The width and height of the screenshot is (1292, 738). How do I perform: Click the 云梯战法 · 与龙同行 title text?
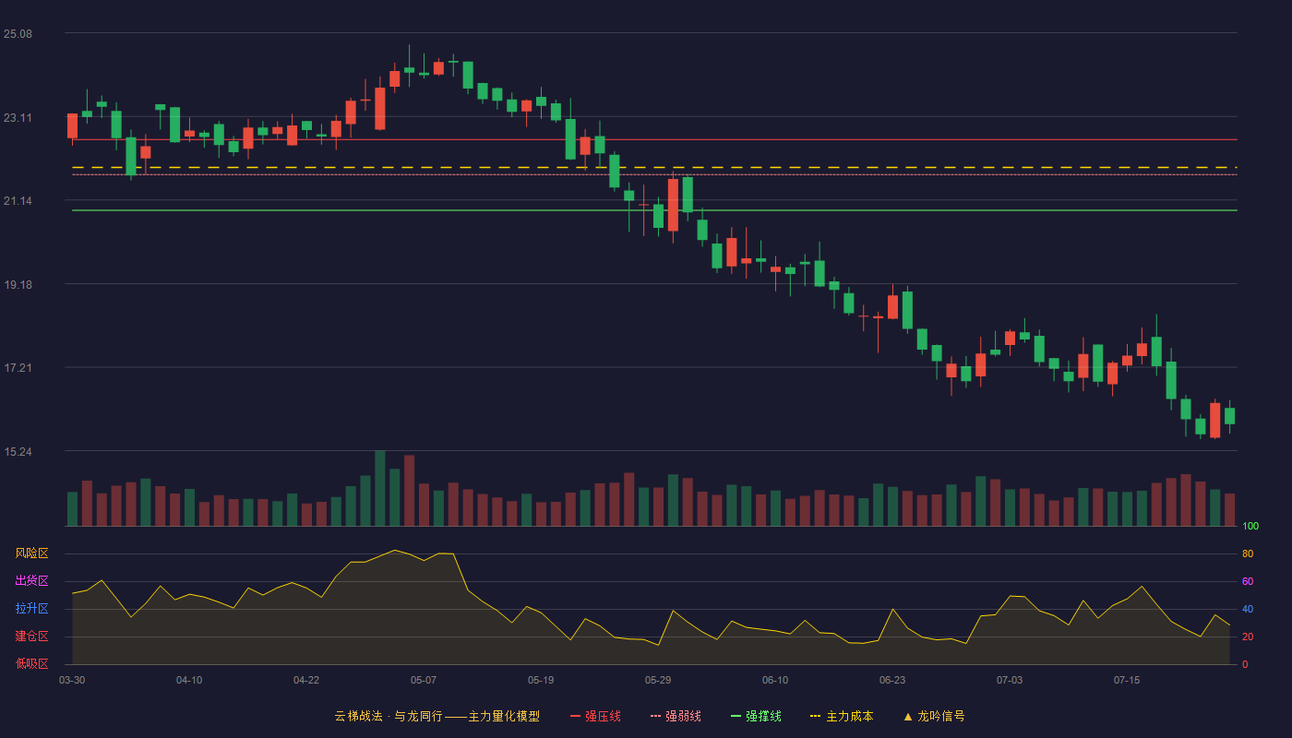click(x=389, y=716)
